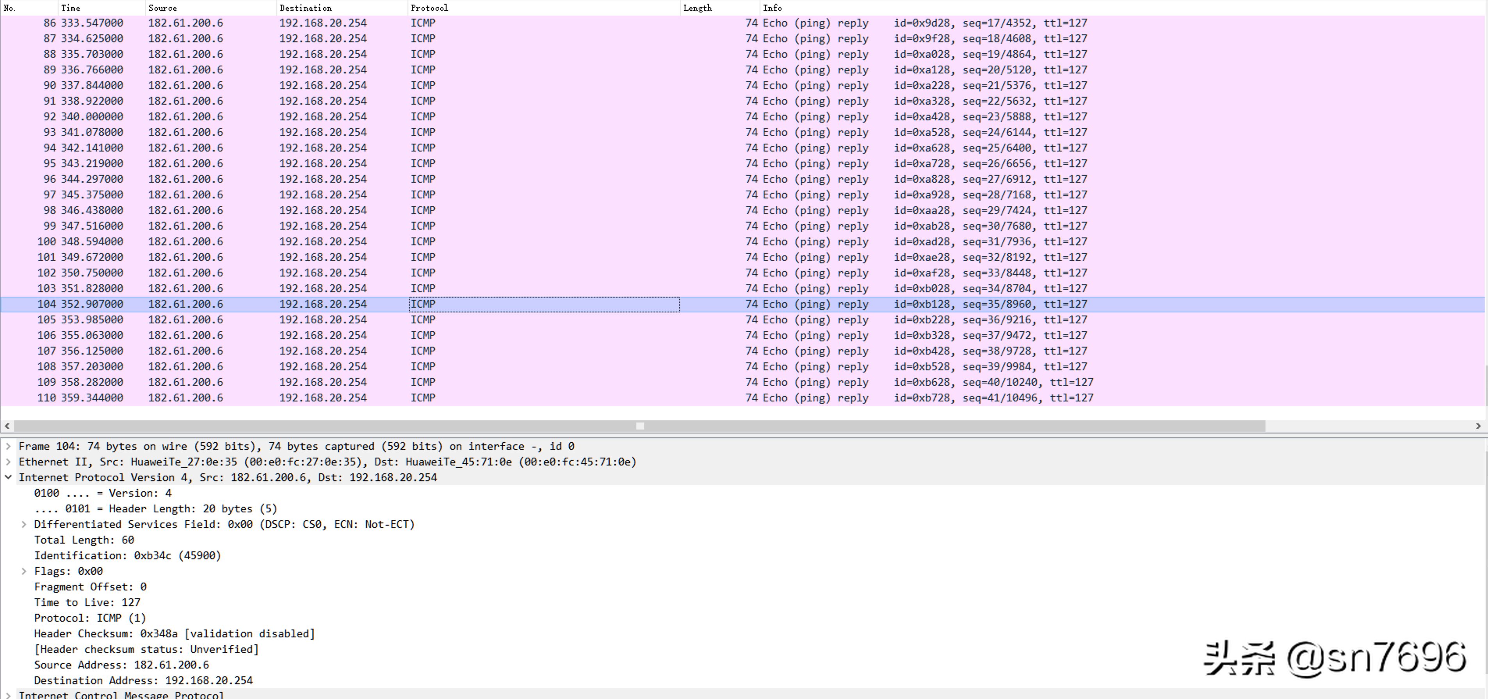1488x699 pixels.
Task: Expand the Ethernet II tree node
Action: coord(8,462)
